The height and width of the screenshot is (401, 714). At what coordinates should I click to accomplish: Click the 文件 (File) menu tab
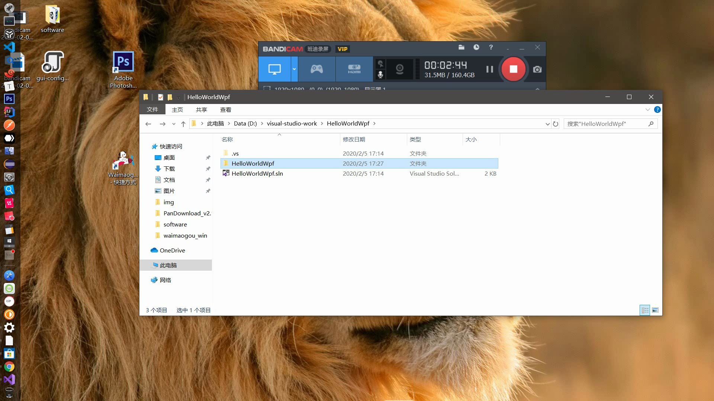click(152, 109)
